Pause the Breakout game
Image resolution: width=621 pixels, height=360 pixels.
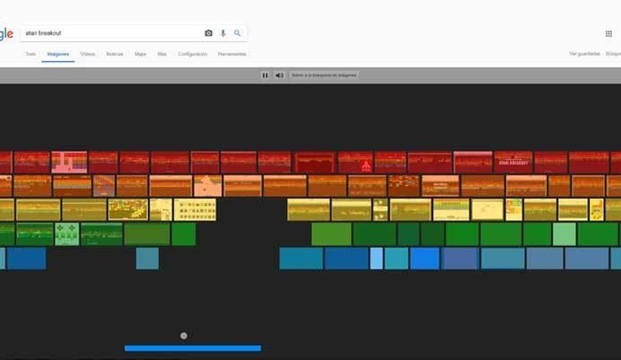point(265,75)
